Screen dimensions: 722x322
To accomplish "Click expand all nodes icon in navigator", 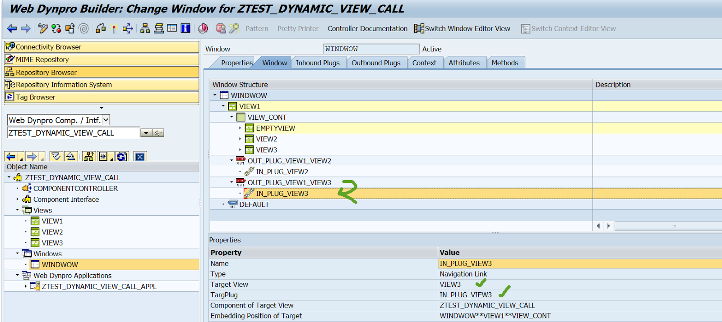I will 56,157.
